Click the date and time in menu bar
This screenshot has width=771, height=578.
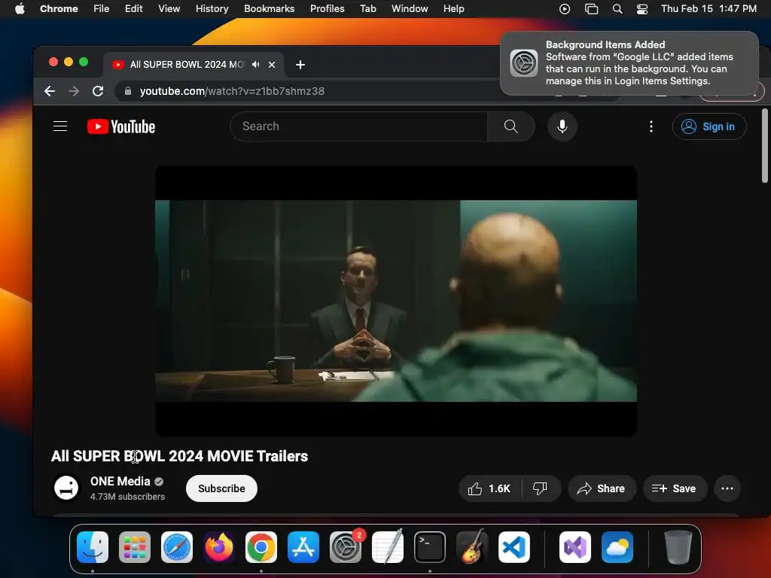tap(709, 9)
